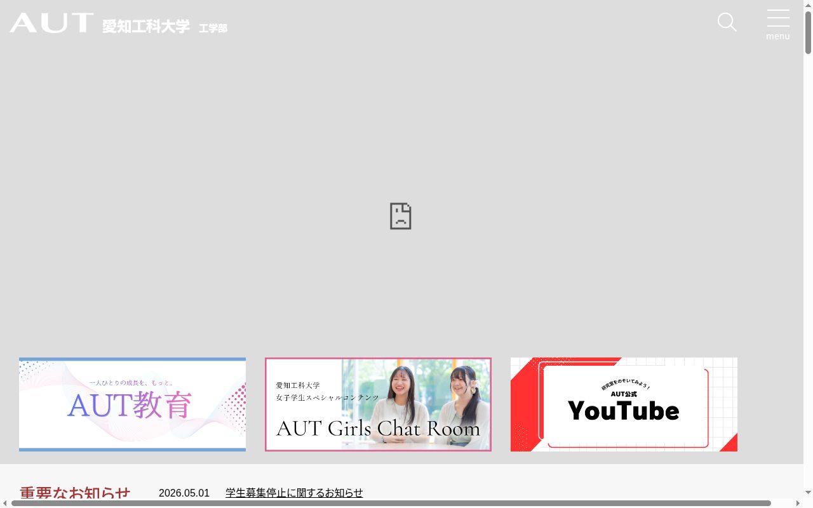This screenshot has width=813, height=508.
Task: Click the 重要なお知らせ heading
Action: pos(75,493)
